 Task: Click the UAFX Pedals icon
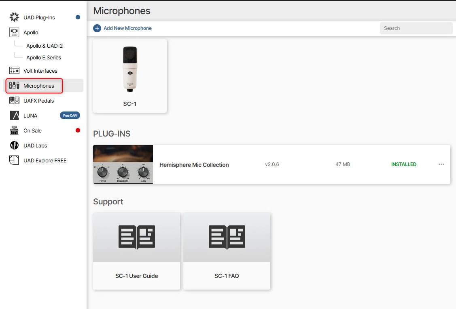coord(14,101)
